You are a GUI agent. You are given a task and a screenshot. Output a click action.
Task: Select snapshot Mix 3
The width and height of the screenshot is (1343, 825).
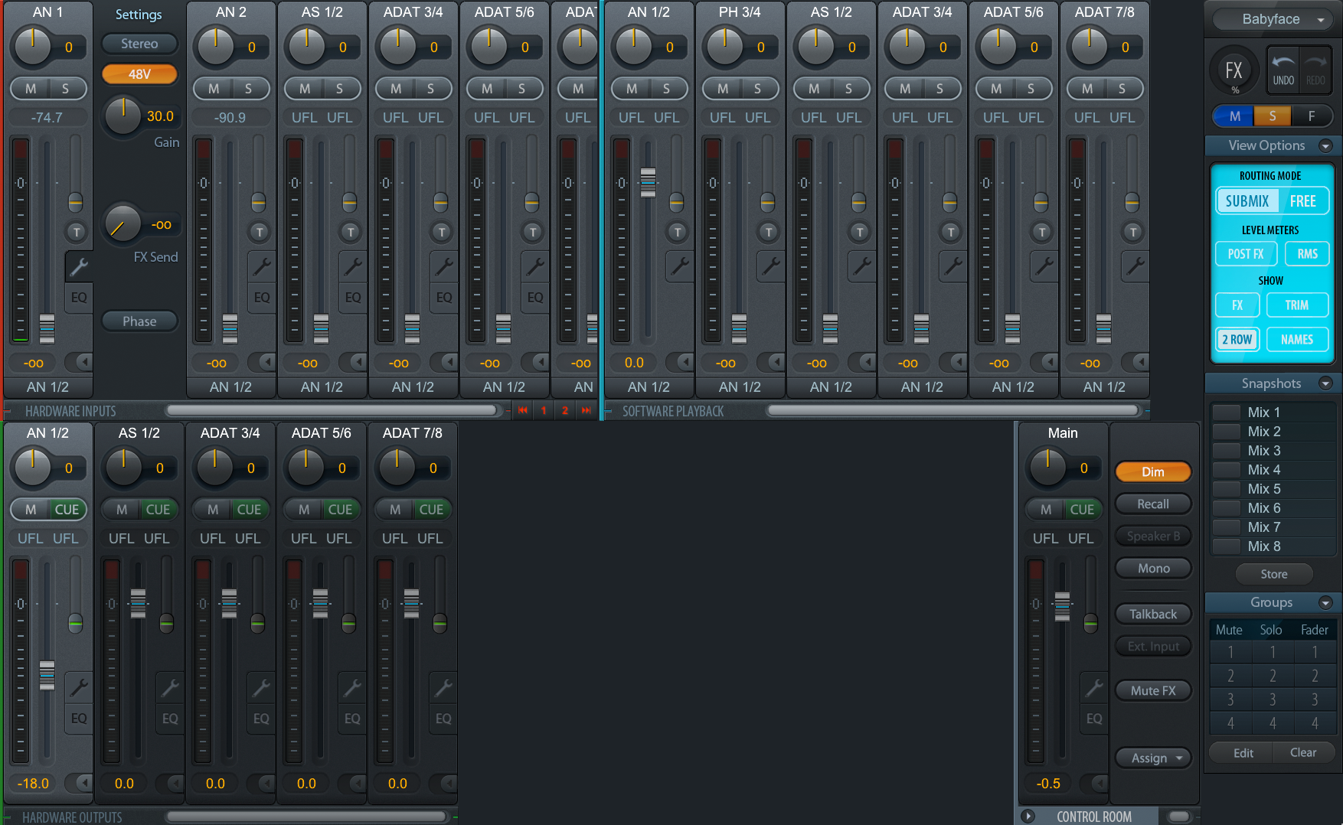point(1273,451)
